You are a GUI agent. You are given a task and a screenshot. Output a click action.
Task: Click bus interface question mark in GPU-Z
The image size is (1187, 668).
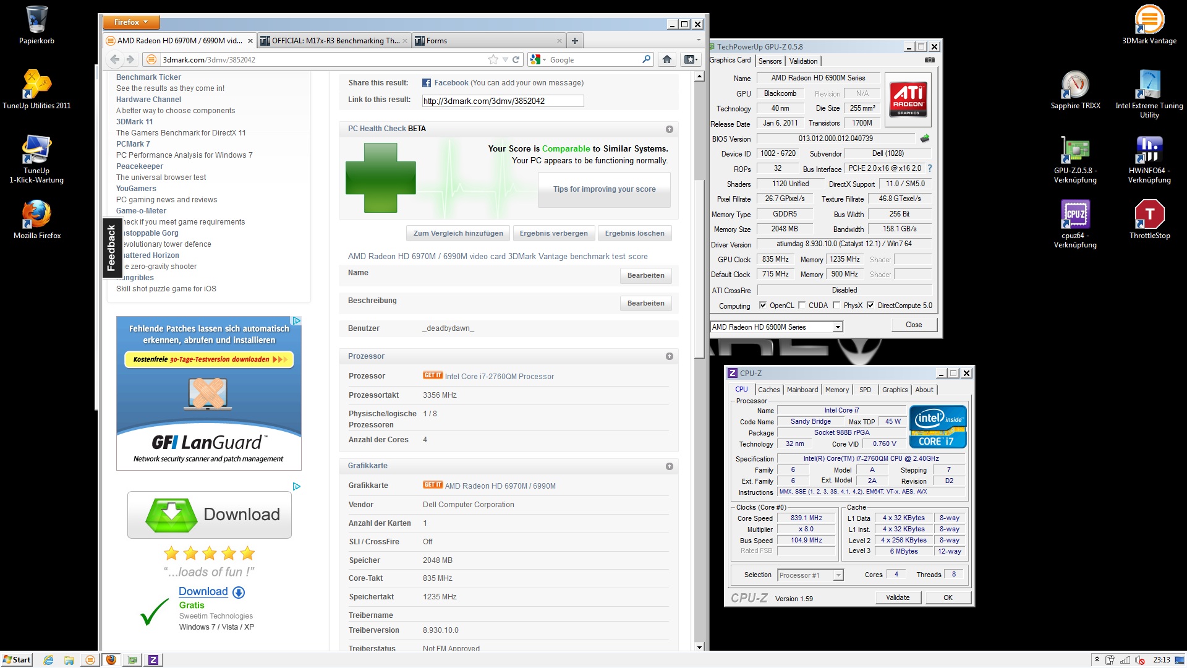[929, 168]
